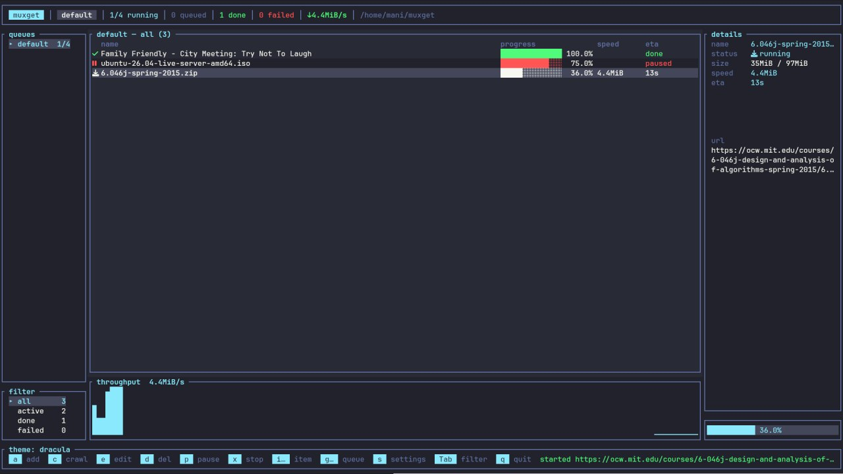Click the 'Tab' filter key badge
Image resolution: width=843 pixels, height=474 pixels.
[445, 460]
